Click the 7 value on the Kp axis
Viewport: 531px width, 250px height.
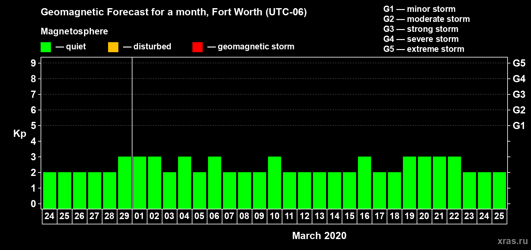click(33, 94)
